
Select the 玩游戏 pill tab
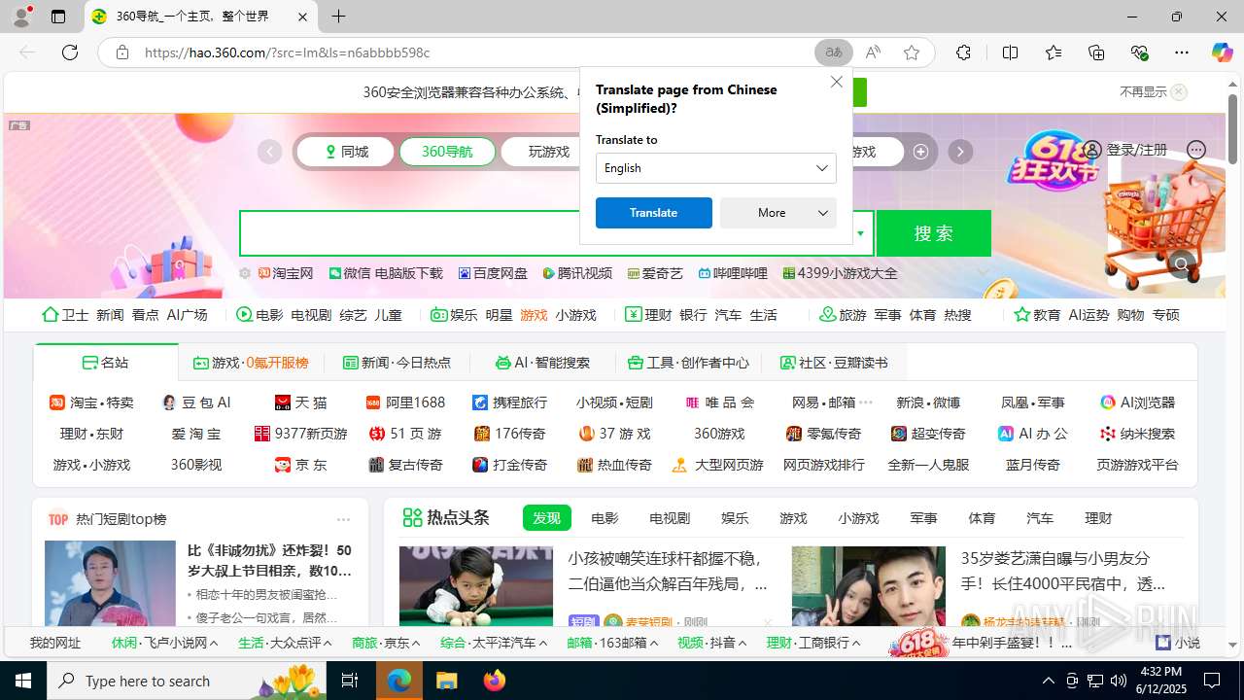tap(549, 152)
